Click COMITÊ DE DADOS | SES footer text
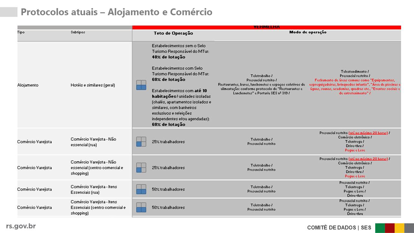414x233 pixels. [x=339, y=228]
